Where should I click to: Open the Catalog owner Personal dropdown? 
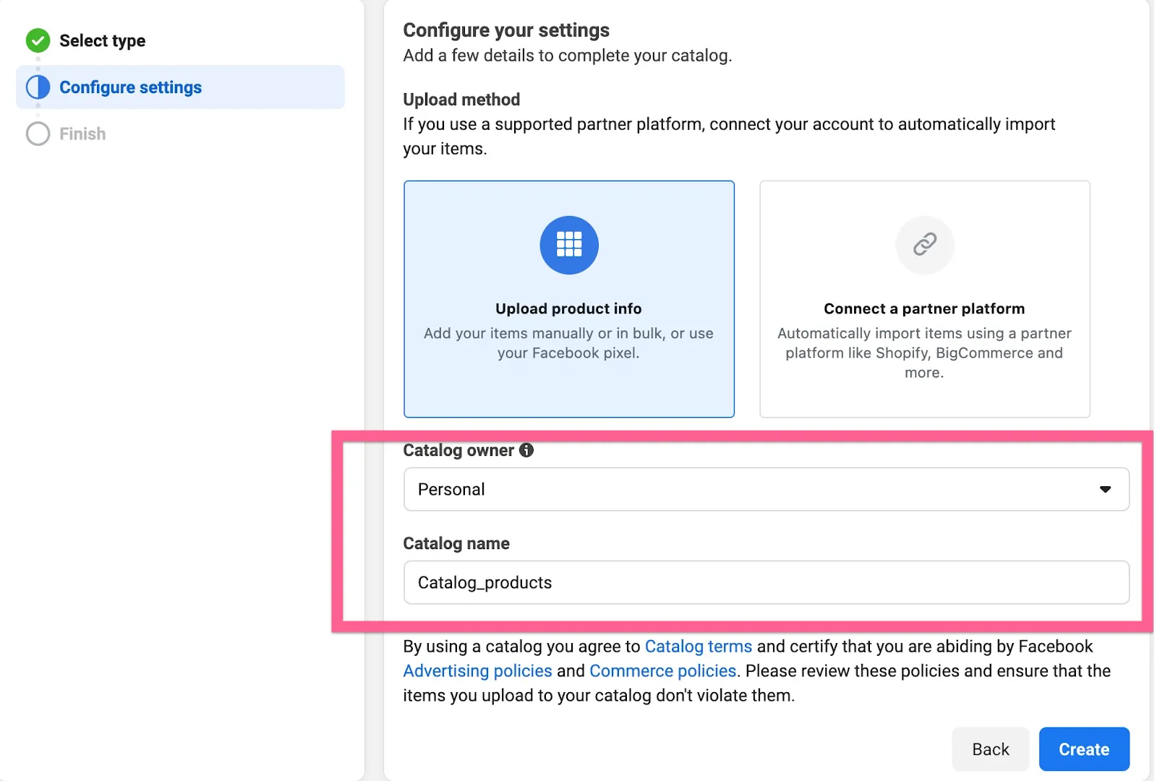point(766,489)
